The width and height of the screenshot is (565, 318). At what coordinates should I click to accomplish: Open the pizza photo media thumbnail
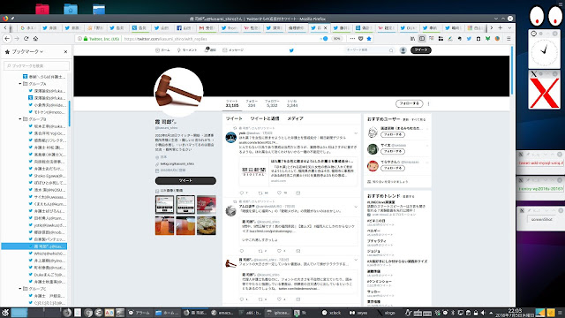tap(207, 225)
